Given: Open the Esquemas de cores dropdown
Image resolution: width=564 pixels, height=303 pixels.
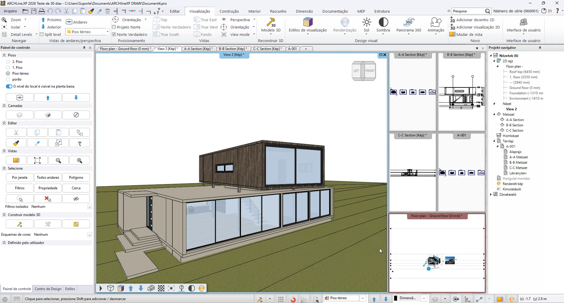Looking at the screenshot, I should click(90, 235).
